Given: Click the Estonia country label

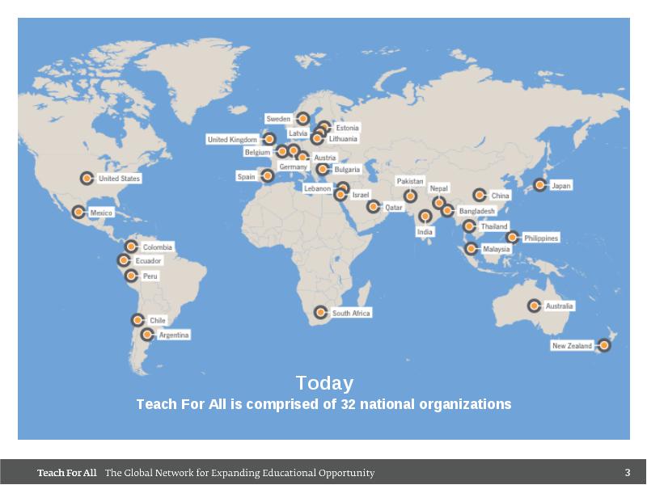Looking at the screenshot, I should (x=347, y=128).
